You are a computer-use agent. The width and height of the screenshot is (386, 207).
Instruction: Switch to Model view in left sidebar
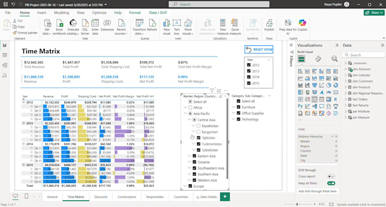coord(5,65)
